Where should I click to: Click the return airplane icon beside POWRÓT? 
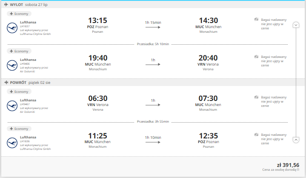point(6,83)
